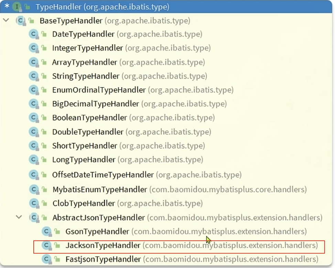Select the BooleanTypeHandler row

coord(166,118)
